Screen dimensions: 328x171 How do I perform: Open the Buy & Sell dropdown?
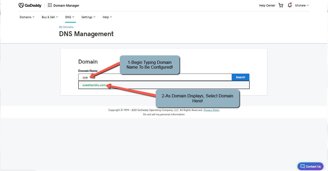(50, 17)
